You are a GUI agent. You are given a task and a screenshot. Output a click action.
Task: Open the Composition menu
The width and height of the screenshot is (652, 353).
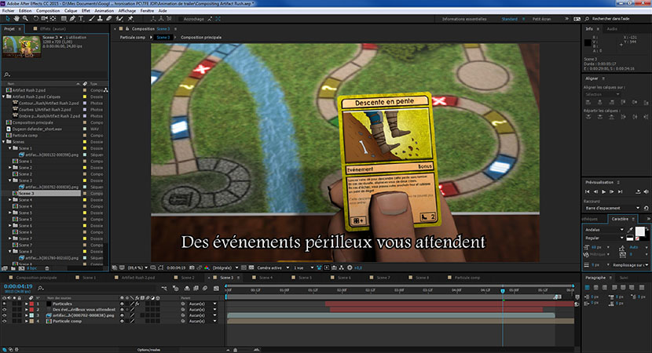point(48,11)
